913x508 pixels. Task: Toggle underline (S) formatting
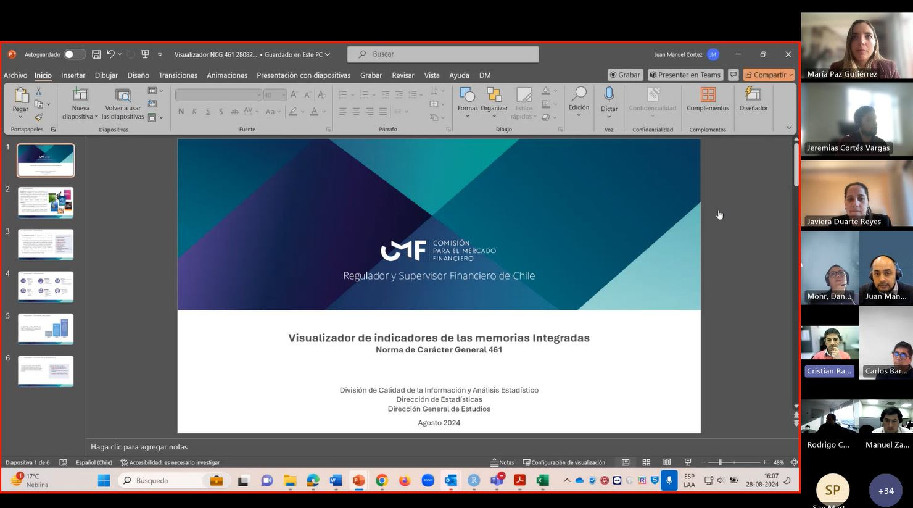(x=208, y=112)
